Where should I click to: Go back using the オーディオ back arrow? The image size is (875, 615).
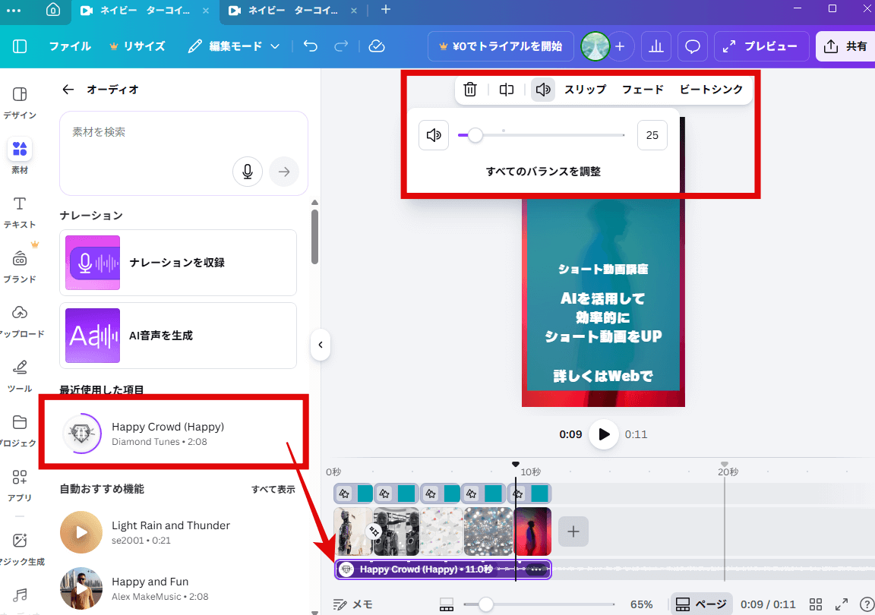pos(68,90)
